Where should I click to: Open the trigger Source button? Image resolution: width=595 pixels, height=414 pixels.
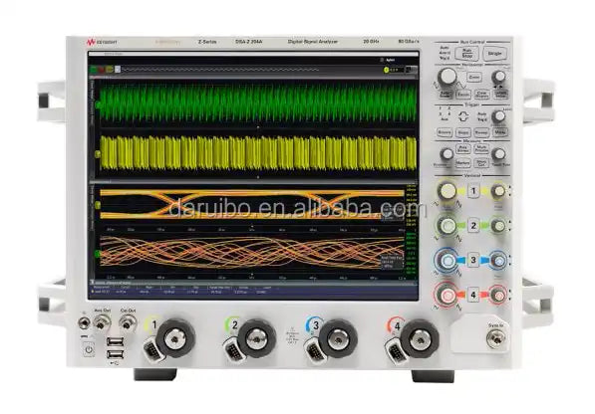(x=445, y=132)
